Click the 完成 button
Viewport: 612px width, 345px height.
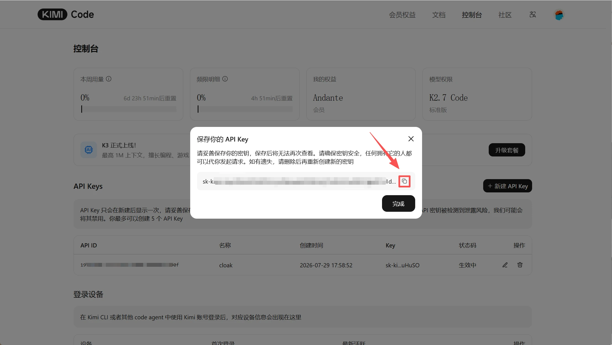tap(398, 203)
